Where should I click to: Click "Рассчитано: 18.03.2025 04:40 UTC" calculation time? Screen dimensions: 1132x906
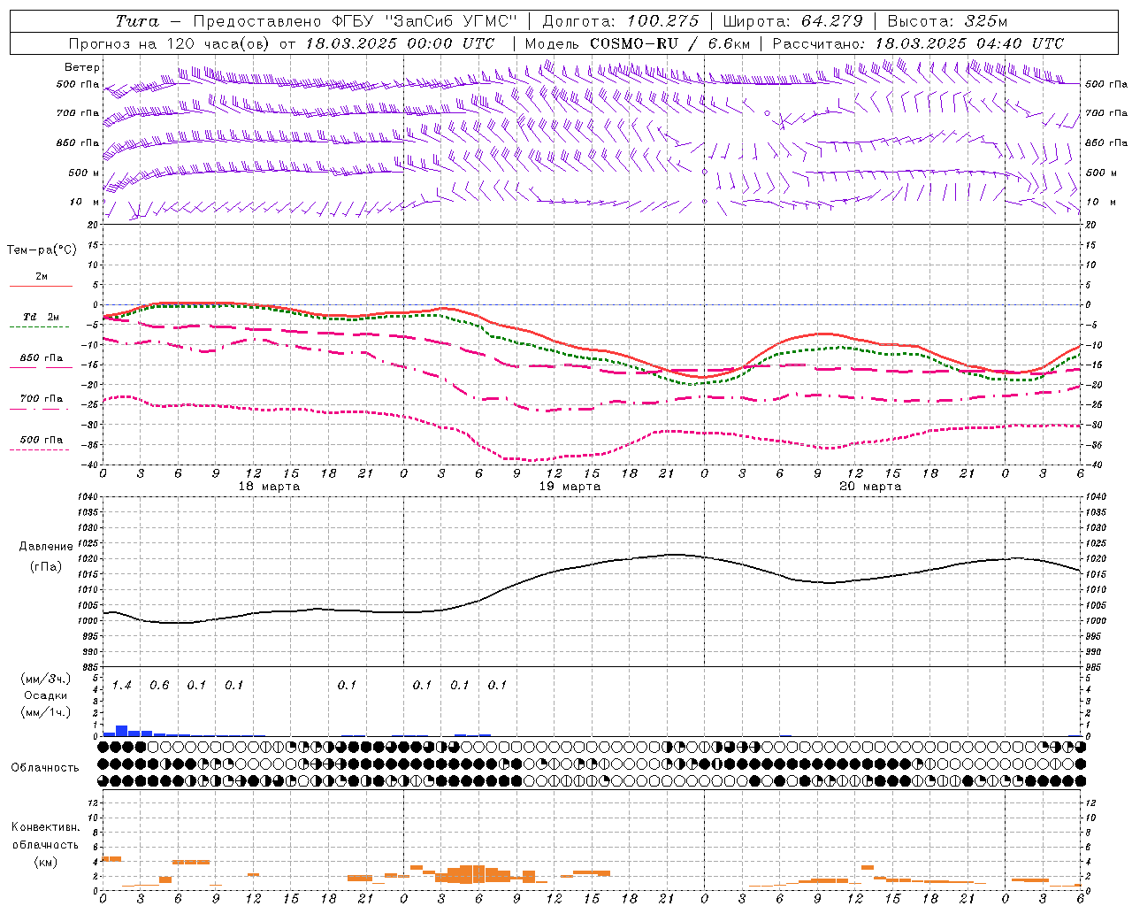coord(918,43)
